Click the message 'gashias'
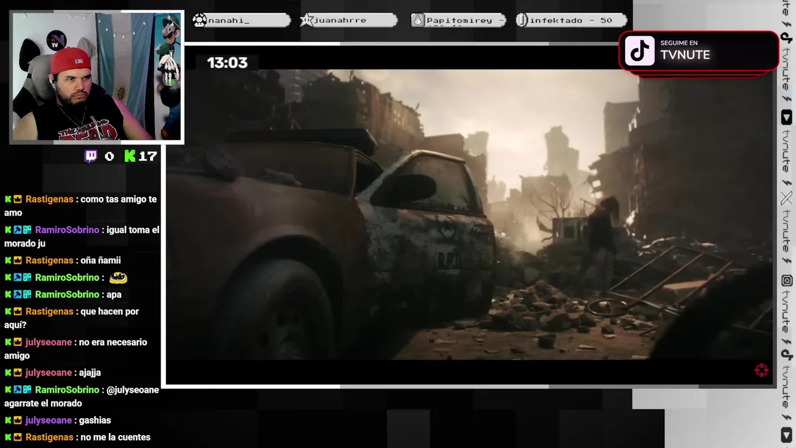The image size is (796, 448). click(95, 421)
